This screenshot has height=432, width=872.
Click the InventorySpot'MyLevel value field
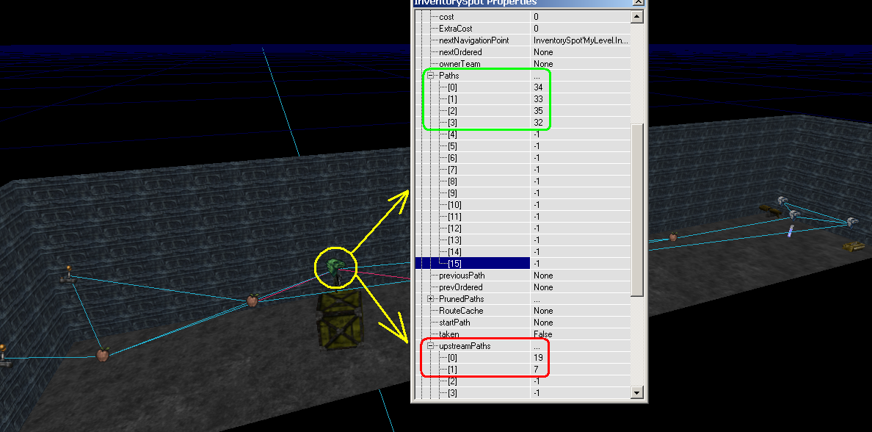pyautogui.click(x=581, y=40)
